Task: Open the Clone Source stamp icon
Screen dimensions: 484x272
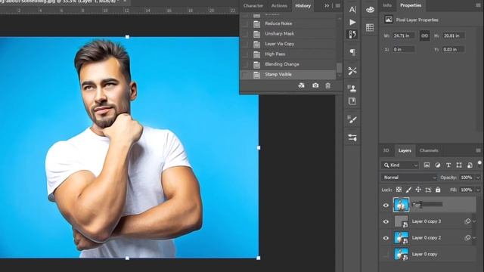Action: point(352,89)
